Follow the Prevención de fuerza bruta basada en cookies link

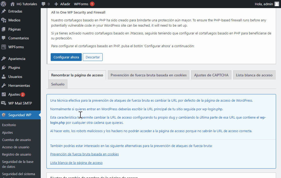click(84, 154)
